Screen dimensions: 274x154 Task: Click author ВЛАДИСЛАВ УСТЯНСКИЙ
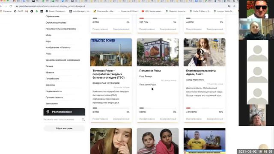point(106,83)
